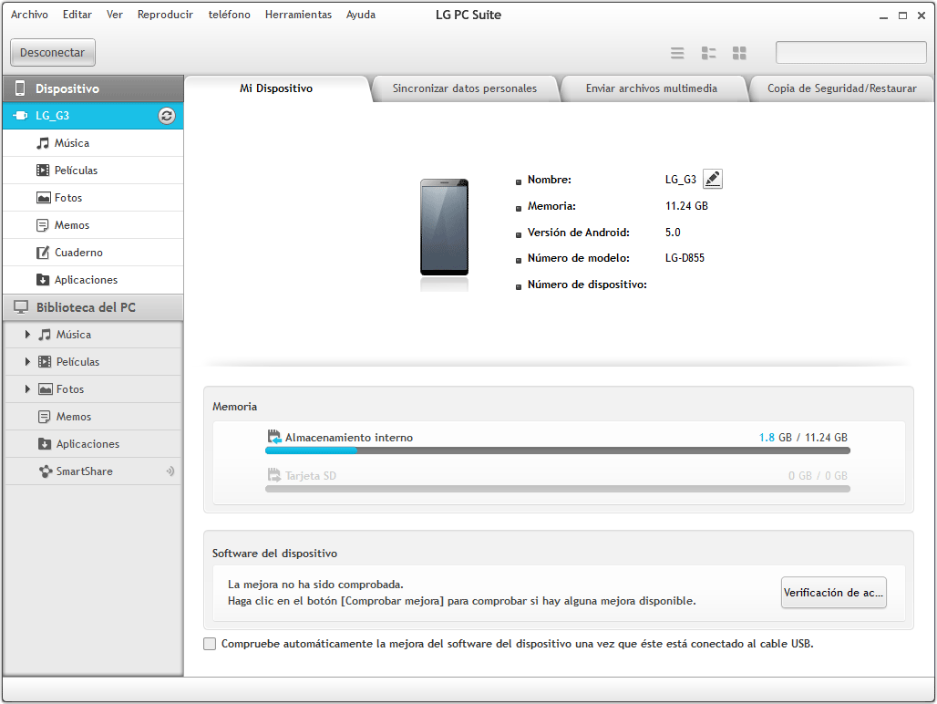Open the Ayuda menu
This screenshot has height=704, width=937.
coord(361,15)
